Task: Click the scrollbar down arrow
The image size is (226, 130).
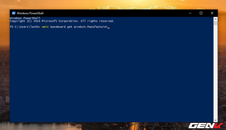Action: click(x=215, y=120)
